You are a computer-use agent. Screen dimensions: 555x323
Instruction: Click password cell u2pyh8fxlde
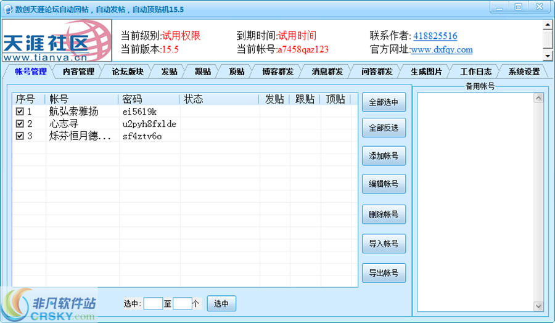click(x=149, y=124)
